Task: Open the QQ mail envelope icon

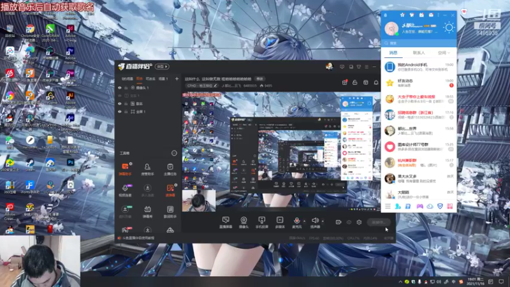Action: tap(431, 15)
